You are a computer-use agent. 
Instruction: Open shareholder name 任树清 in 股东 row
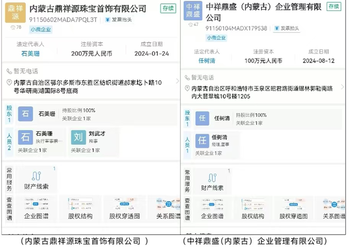[222, 118]
